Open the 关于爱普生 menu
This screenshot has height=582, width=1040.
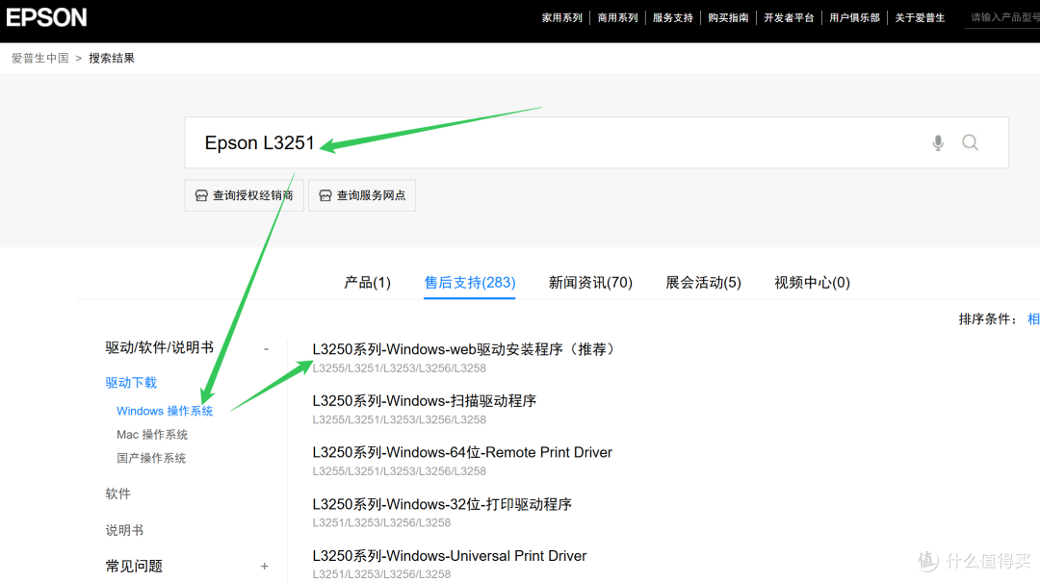[x=920, y=18]
